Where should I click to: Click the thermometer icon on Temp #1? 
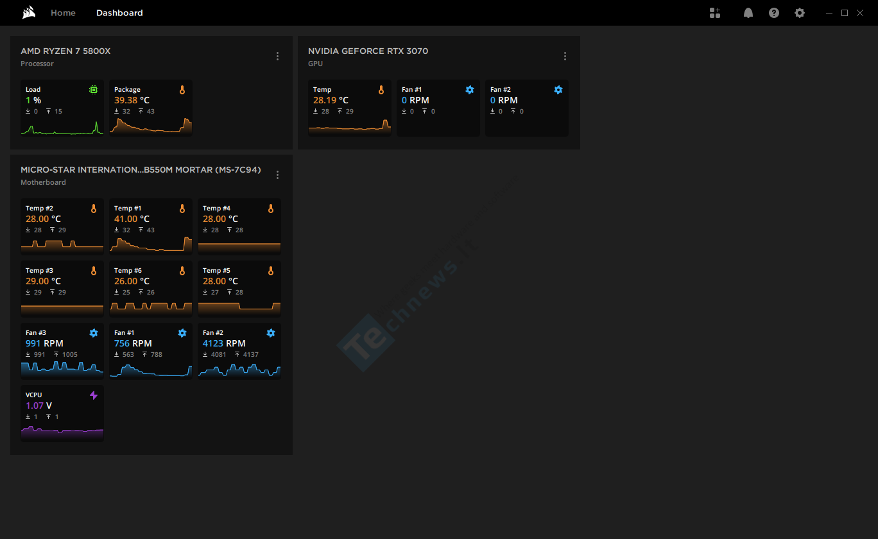click(x=182, y=209)
